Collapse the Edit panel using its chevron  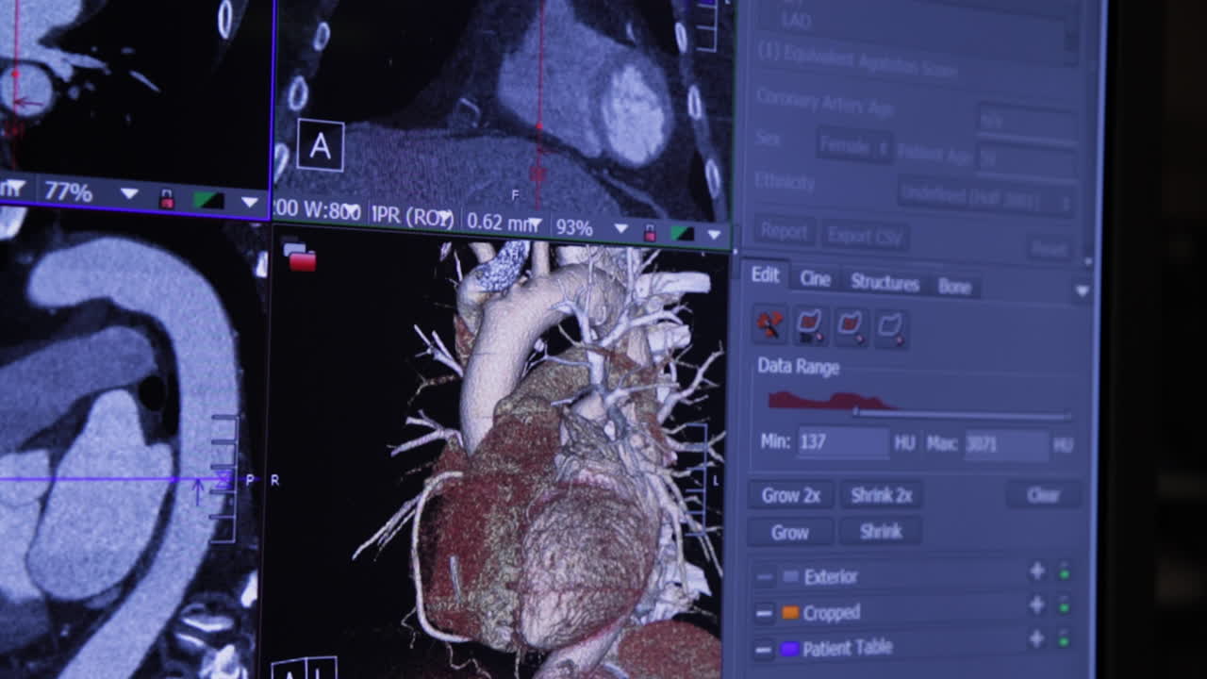[x=1081, y=290]
